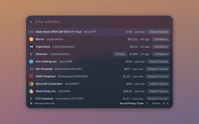Click the Microsoft four-color logo icon

point(31,84)
